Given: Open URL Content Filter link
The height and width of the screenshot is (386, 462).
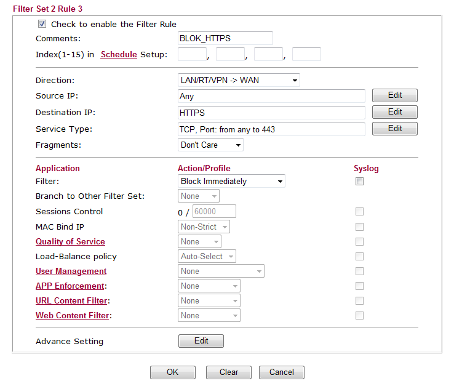Looking at the screenshot, I should click(x=72, y=301).
